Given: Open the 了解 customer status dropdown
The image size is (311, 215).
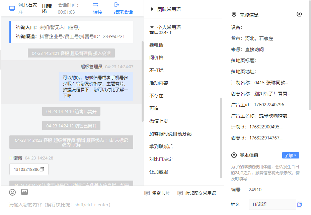Looking at the screenshot, I should coord(290,155).
